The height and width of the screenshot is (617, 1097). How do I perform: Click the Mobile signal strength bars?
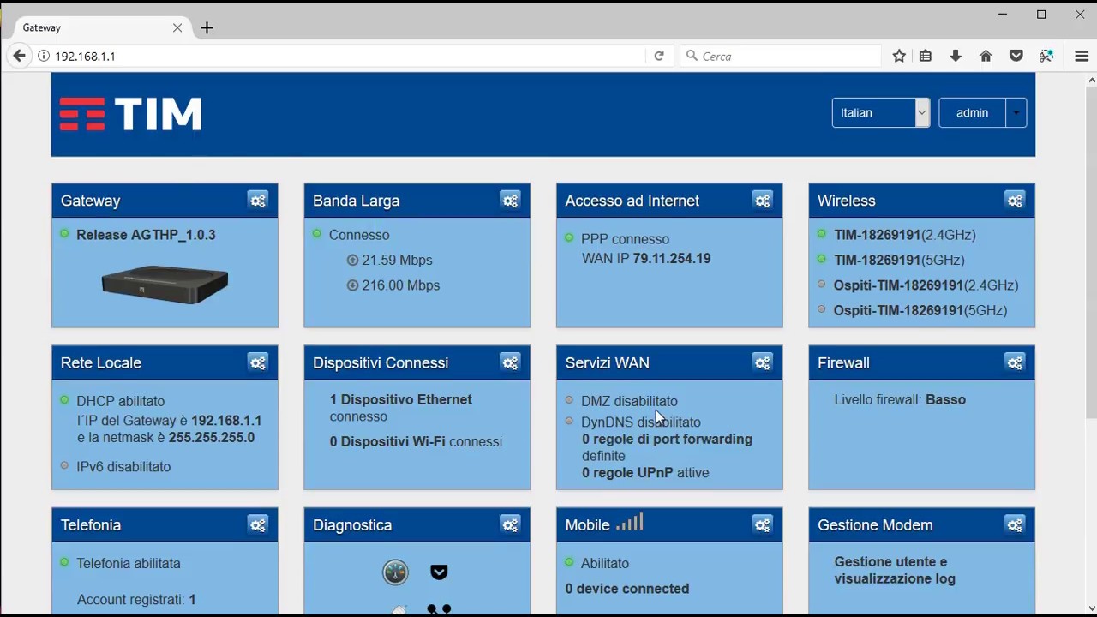(x=629, y=523)
